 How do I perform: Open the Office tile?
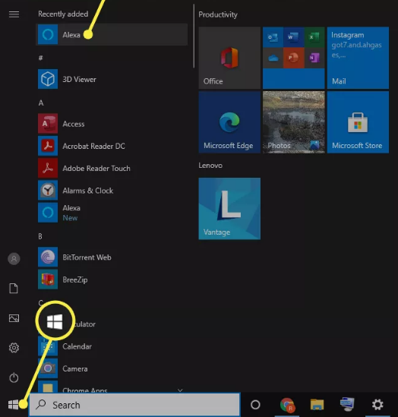(x=229, y=58)
